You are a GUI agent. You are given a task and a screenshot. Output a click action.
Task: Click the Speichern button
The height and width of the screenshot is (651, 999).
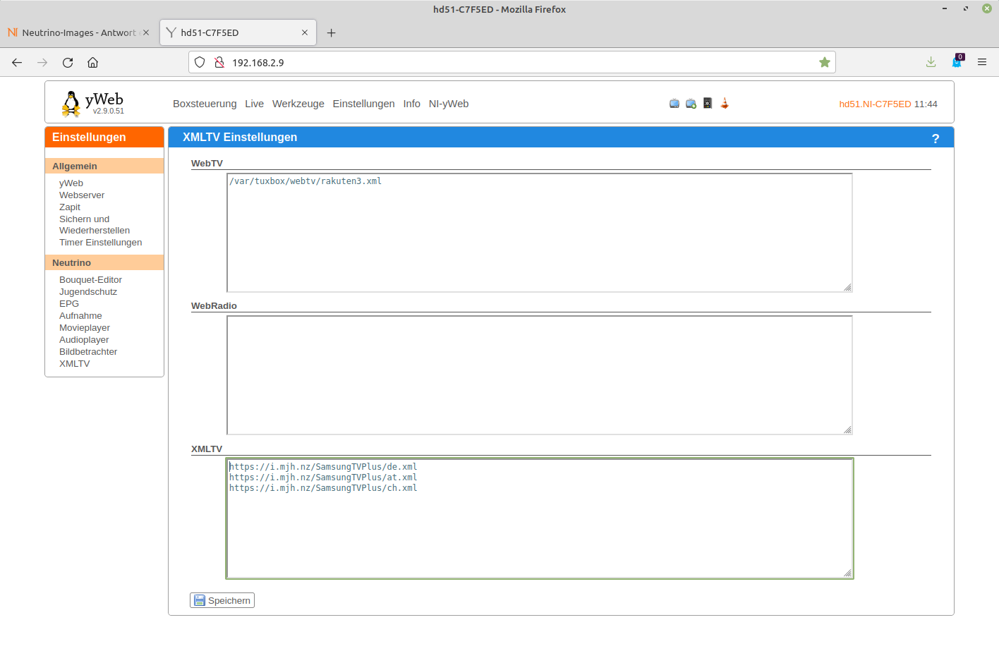pos(222,600)
